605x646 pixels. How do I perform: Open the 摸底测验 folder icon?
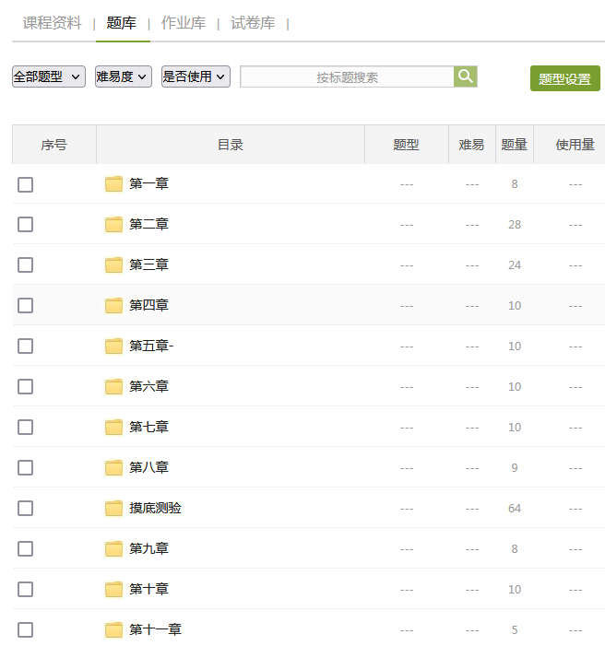click(113, 508)
